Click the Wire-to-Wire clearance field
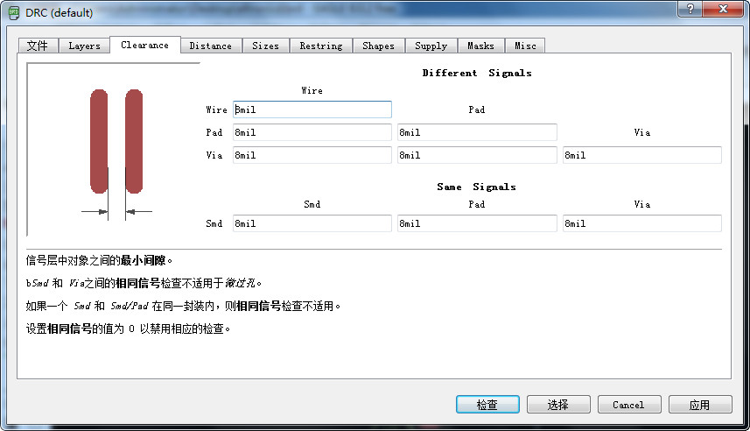This screenshot has height=431, width=750. tap(312, 110)
